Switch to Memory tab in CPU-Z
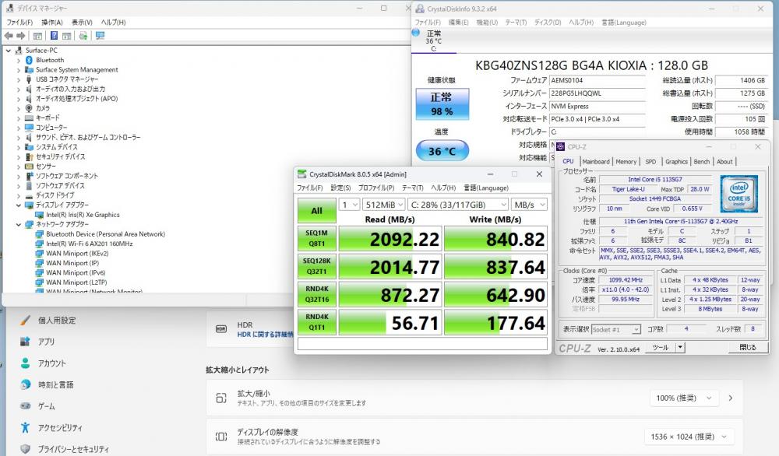The height and width of the screenshot is (456, 779). 626,162
